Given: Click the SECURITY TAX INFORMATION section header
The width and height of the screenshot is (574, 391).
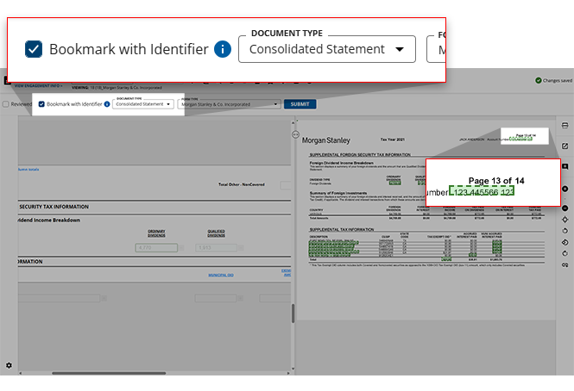Looking at the screenshot, I should [54, 207].
